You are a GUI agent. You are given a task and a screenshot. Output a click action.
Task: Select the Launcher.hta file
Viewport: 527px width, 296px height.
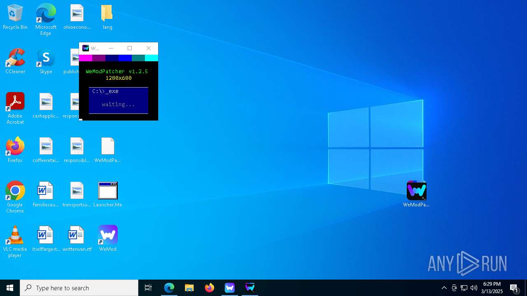pos(107,195)
